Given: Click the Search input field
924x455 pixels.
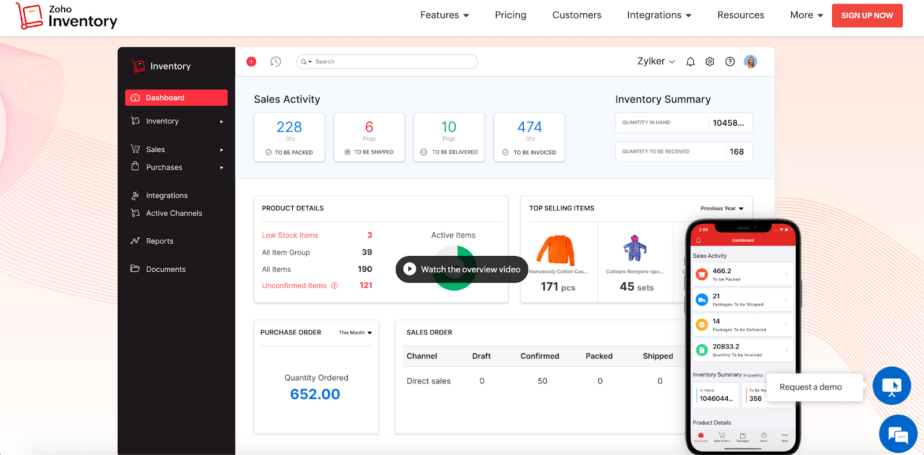Looking at the screenshot, I should point(387,62).
